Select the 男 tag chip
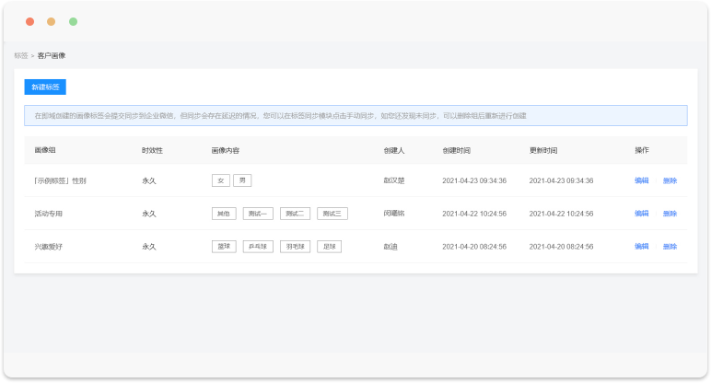This screenshot has width=711, height=383. (241, 180)
